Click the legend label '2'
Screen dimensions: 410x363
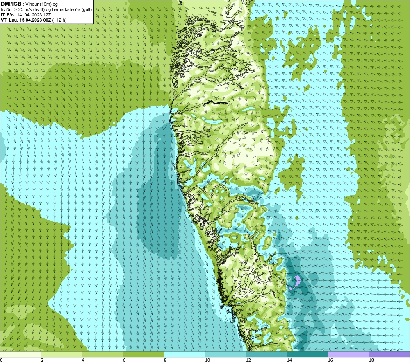tap(42, 361)
